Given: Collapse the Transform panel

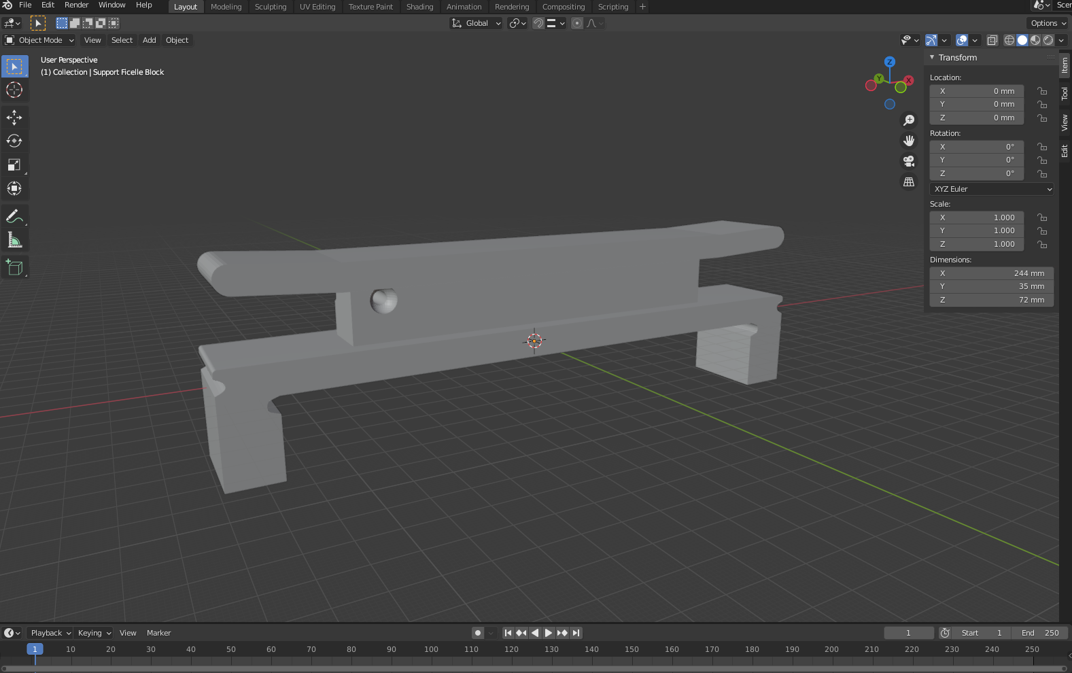Looking at the screenshot, I should (933, 58).
